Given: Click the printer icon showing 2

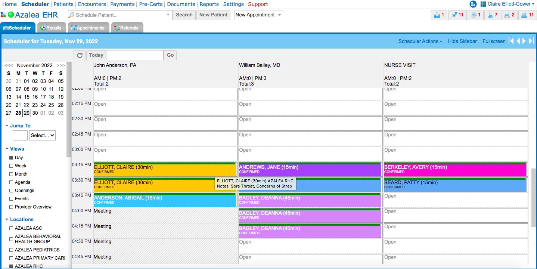Looking at the screenshot, I should pyautogui.click(x=510, y=15).
